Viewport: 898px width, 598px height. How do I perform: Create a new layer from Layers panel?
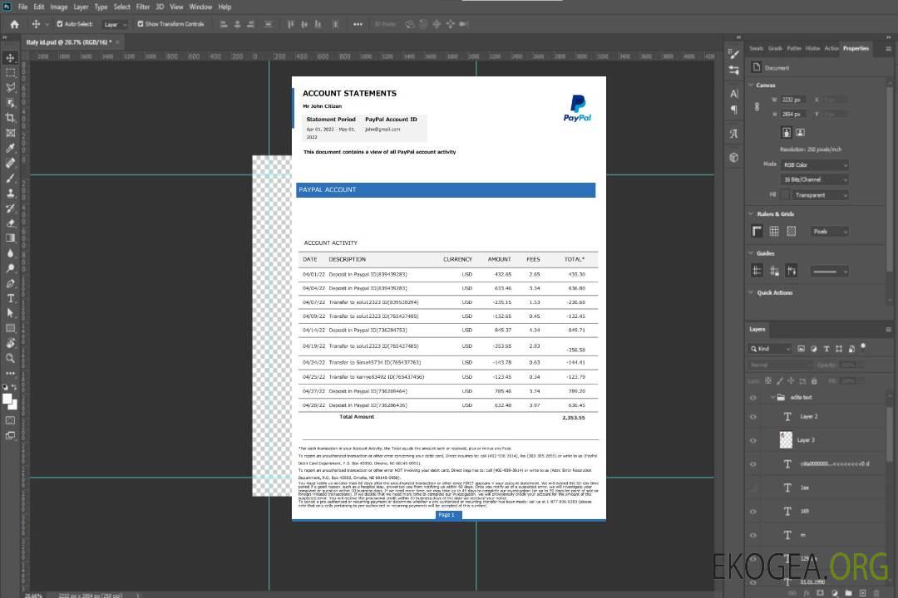[x=861, y=591]
